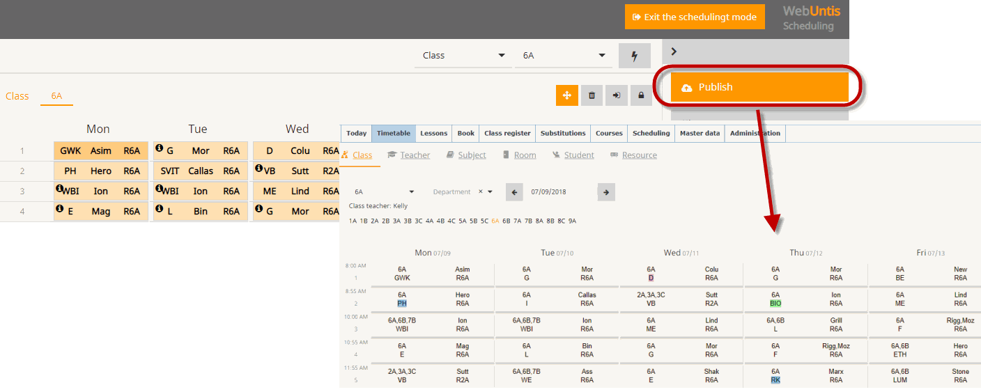Select Monday GWK Asim lesson in scheduling grid
Viewport: 981px width, 392px height.
[101, 151]
